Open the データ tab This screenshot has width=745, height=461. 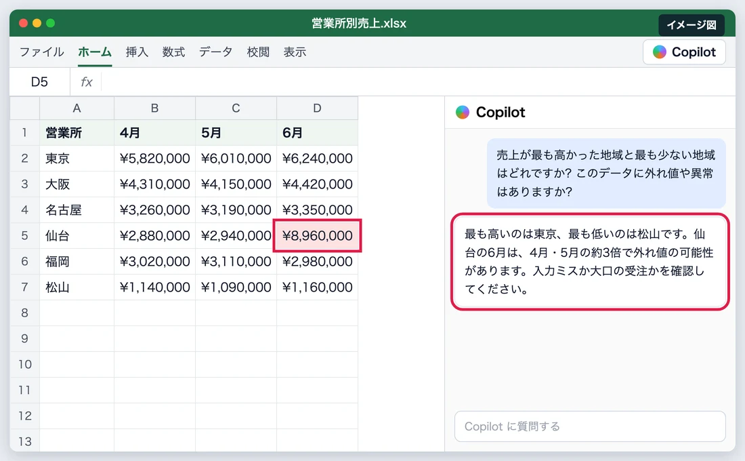(215, 52)
